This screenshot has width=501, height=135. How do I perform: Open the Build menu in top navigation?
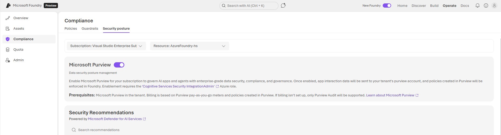[x=434, y=6]
